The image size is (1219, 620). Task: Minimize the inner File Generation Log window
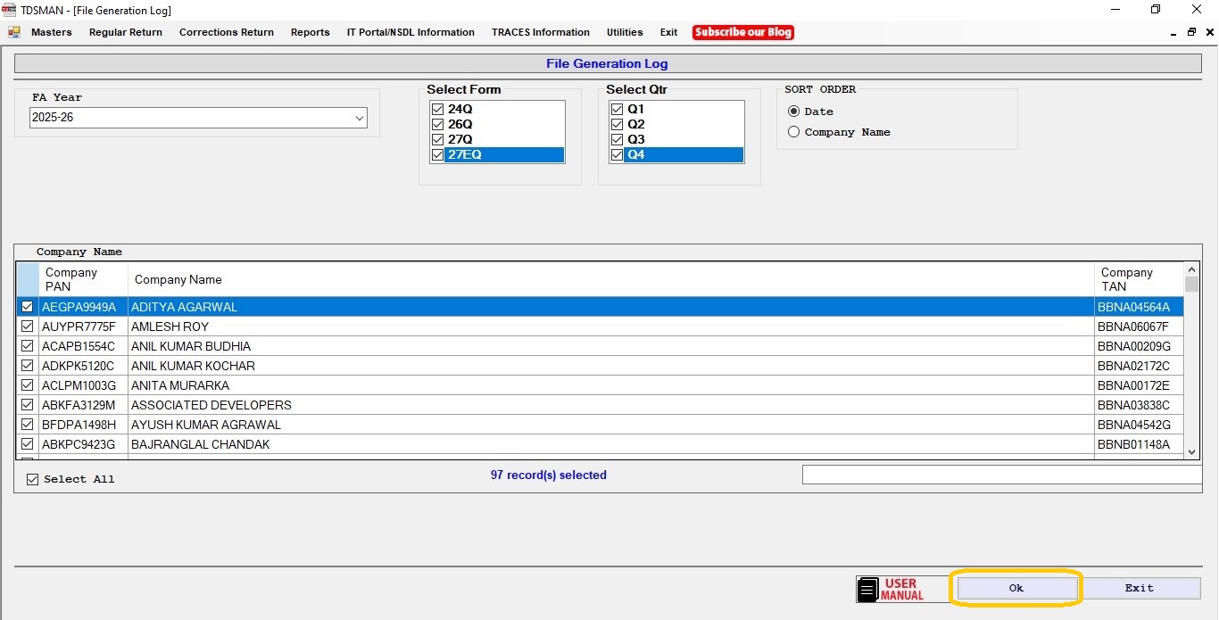[1173, 32]
